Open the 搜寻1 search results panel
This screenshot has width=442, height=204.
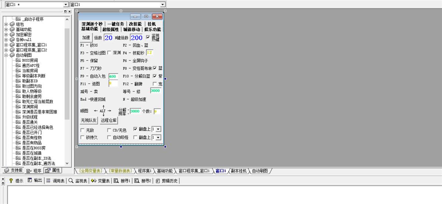[122, 181]
